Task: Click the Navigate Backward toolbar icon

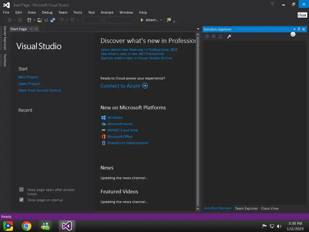Action: 9,20
